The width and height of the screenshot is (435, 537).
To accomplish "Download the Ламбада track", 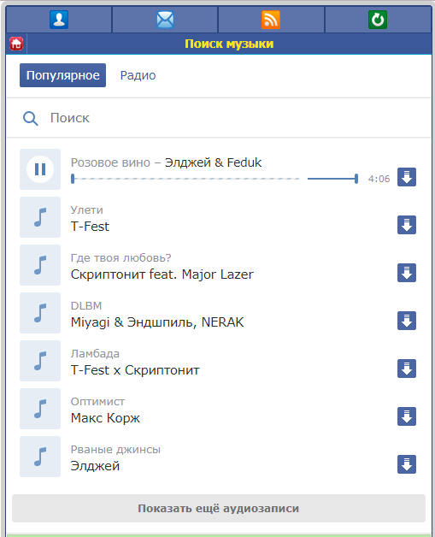I will tap(407, 369).
